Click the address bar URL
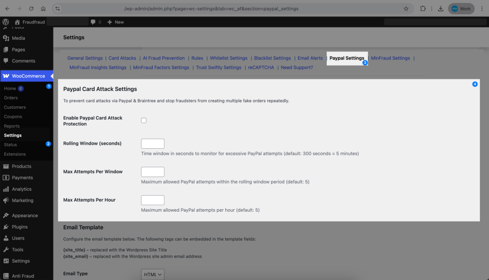This screenshot has height=280, width=489. (x=211, y=8)
